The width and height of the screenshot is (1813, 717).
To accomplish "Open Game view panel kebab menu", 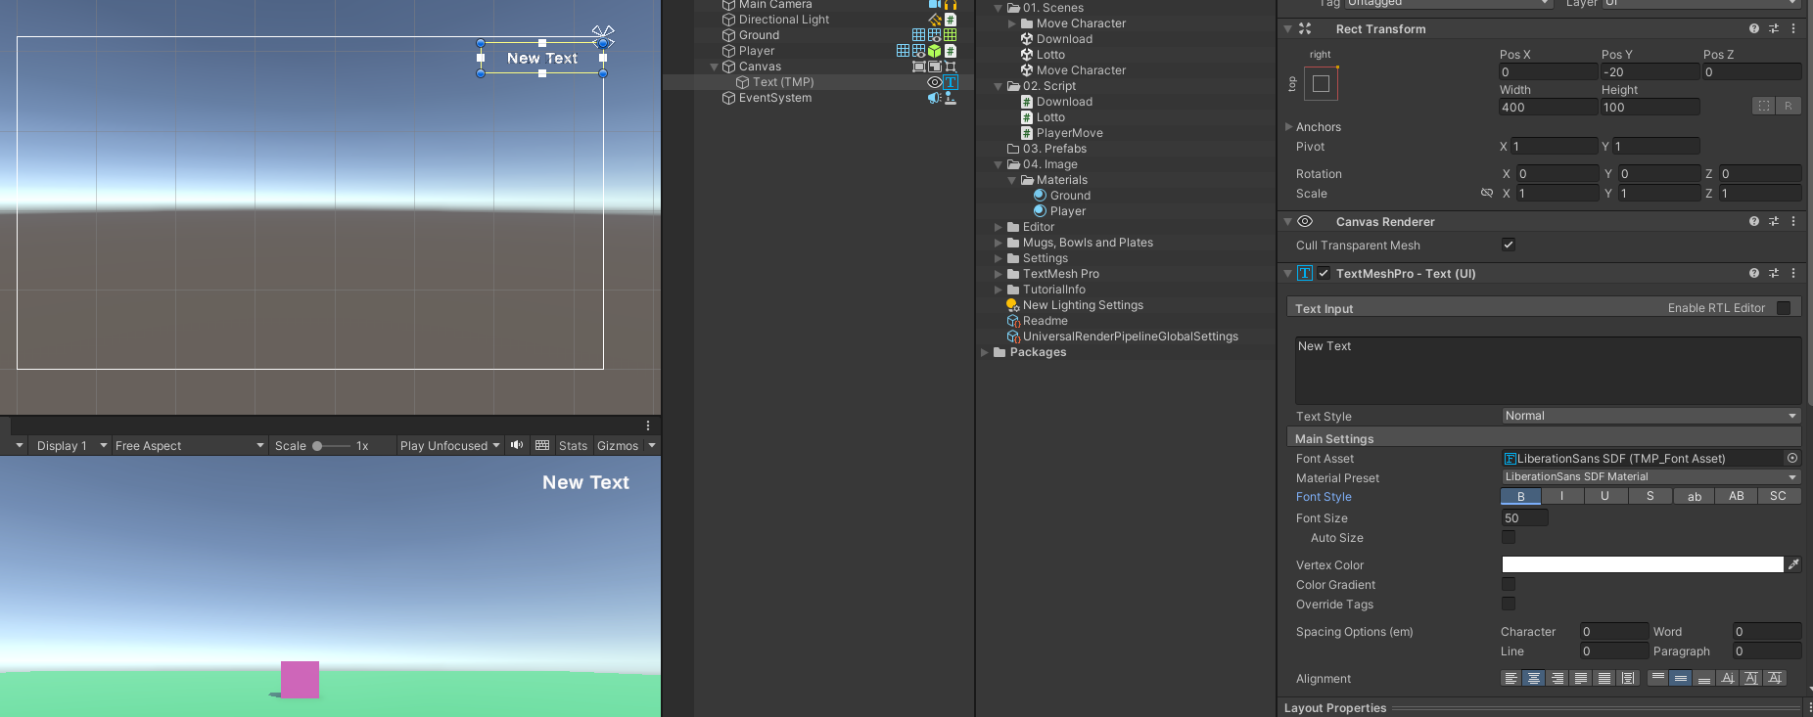I will click(648, 426).
